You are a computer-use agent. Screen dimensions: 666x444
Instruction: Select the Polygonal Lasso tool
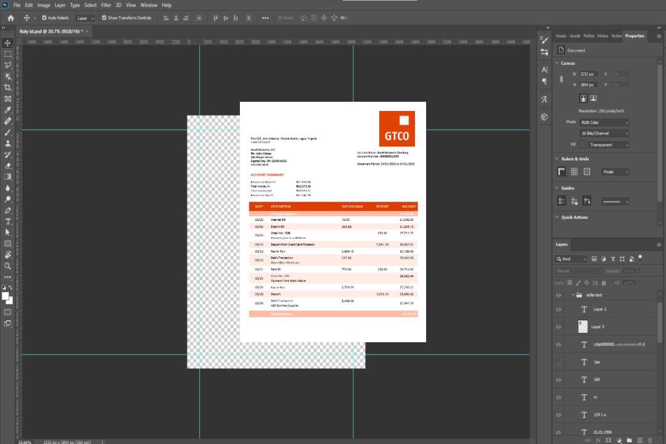(7, 65)
